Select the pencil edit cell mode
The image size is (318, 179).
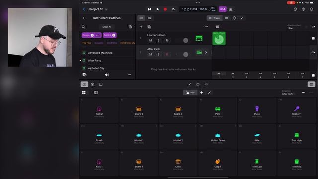[x=242, y=18]
